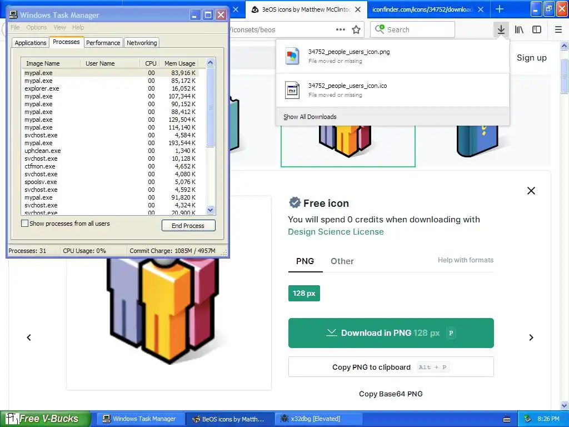Image resolution: width=569 pixels, height=427 pixels.
Task: Click the End Process button
Action: [x=188, y=226]
